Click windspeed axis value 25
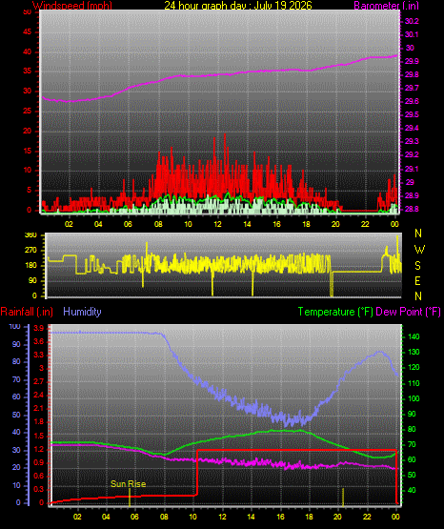The image size is (444, 529). 27,111
